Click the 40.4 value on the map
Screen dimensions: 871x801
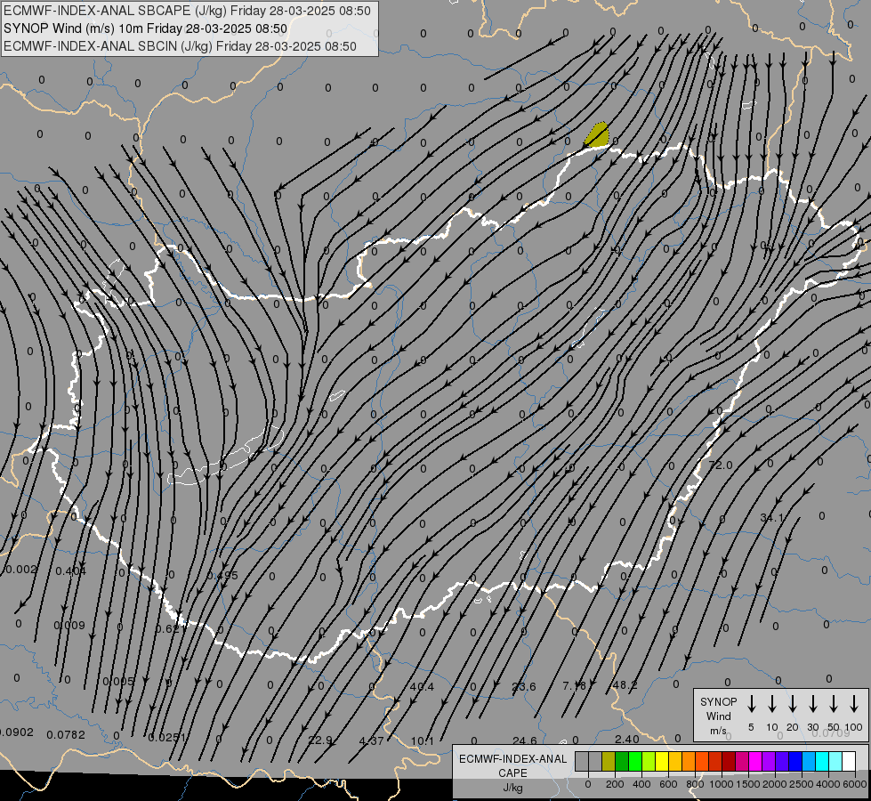(x=422, y=686)
